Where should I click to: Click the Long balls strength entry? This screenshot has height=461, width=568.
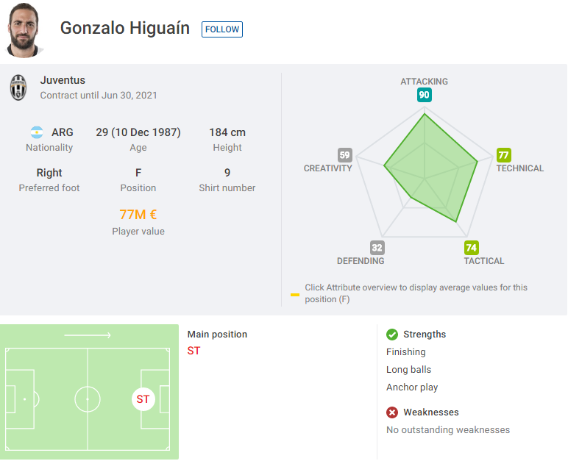[x=409, y=370]
